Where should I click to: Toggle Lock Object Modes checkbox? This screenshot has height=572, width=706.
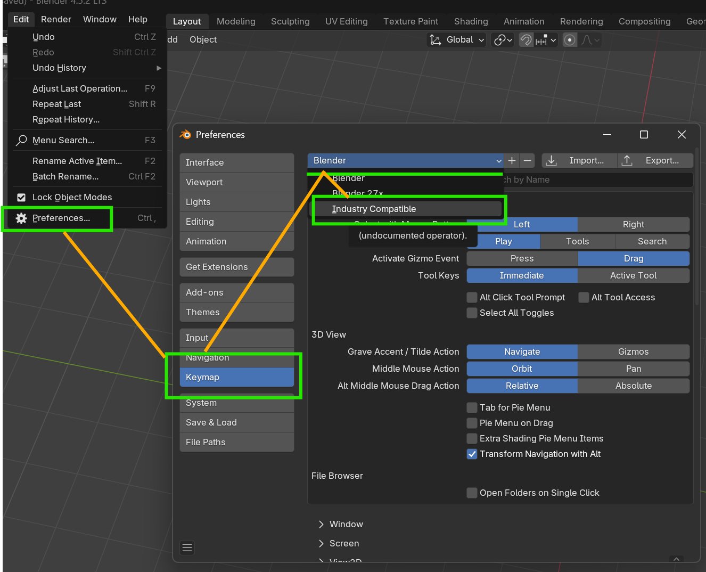point(21,198)
